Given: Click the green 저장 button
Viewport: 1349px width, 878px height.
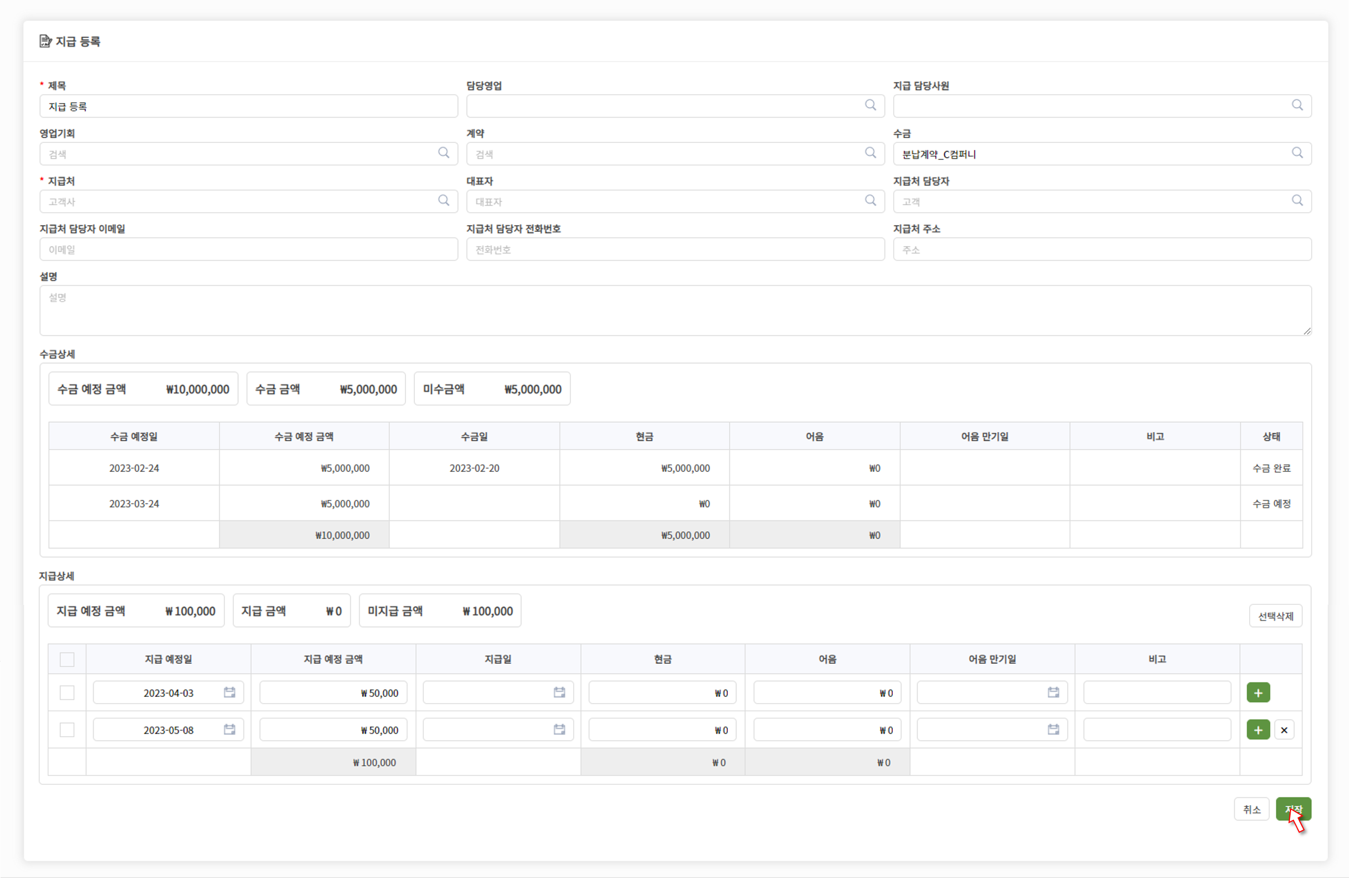Looking at the screenshot, I should [x=1294, y=809].
